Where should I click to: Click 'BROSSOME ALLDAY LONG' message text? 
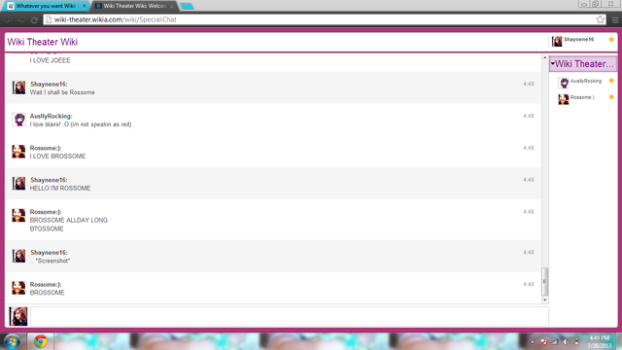pyautogui.click(x=69, y=221)
